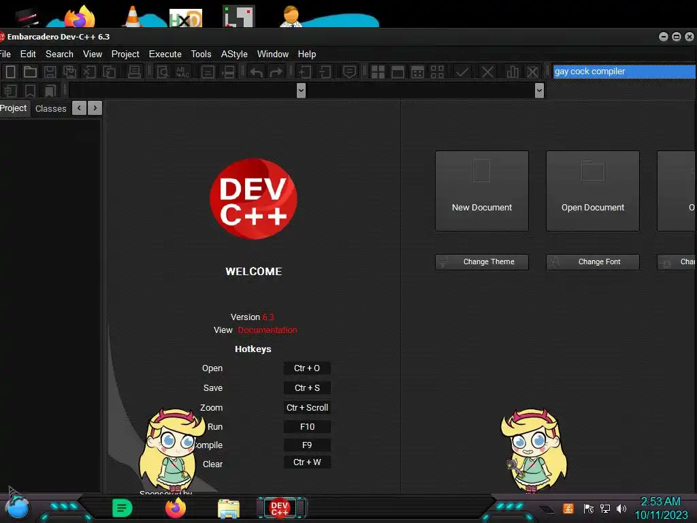Open the Project menu
Viewport: 697px width, 523px height.
point(125,54)
